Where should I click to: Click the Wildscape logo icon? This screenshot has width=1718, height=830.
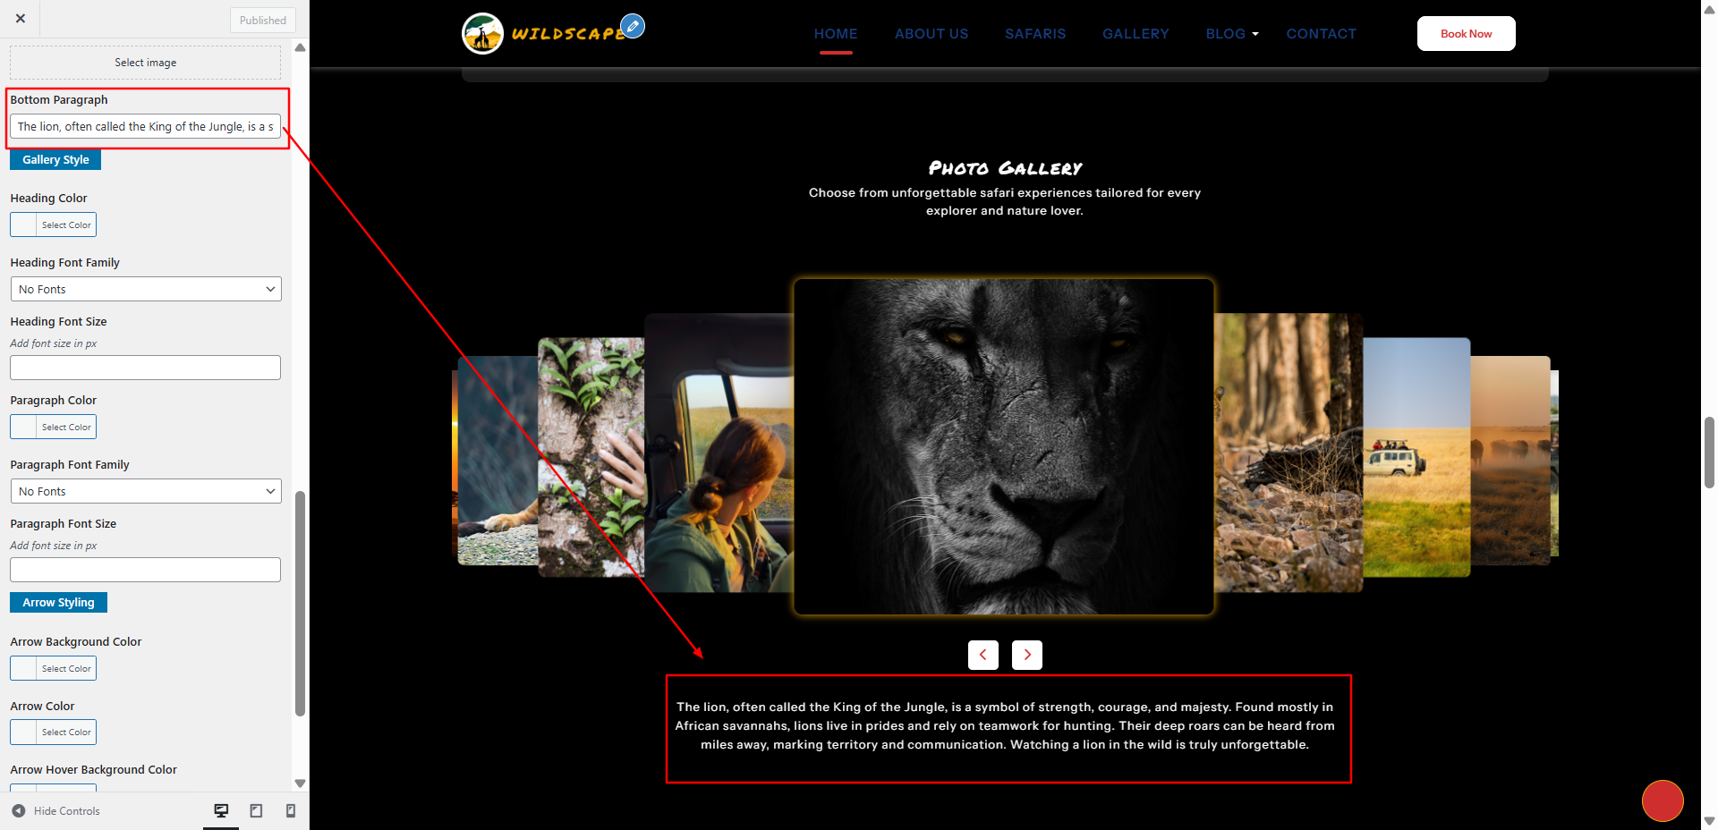tap(482, 34)
